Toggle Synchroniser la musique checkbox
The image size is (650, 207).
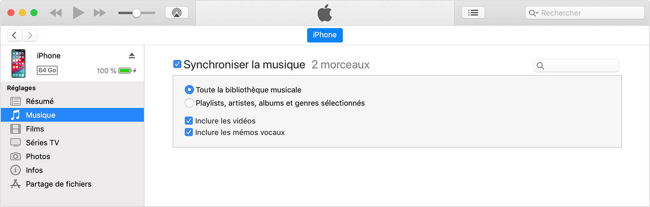(x=177, y=64)
